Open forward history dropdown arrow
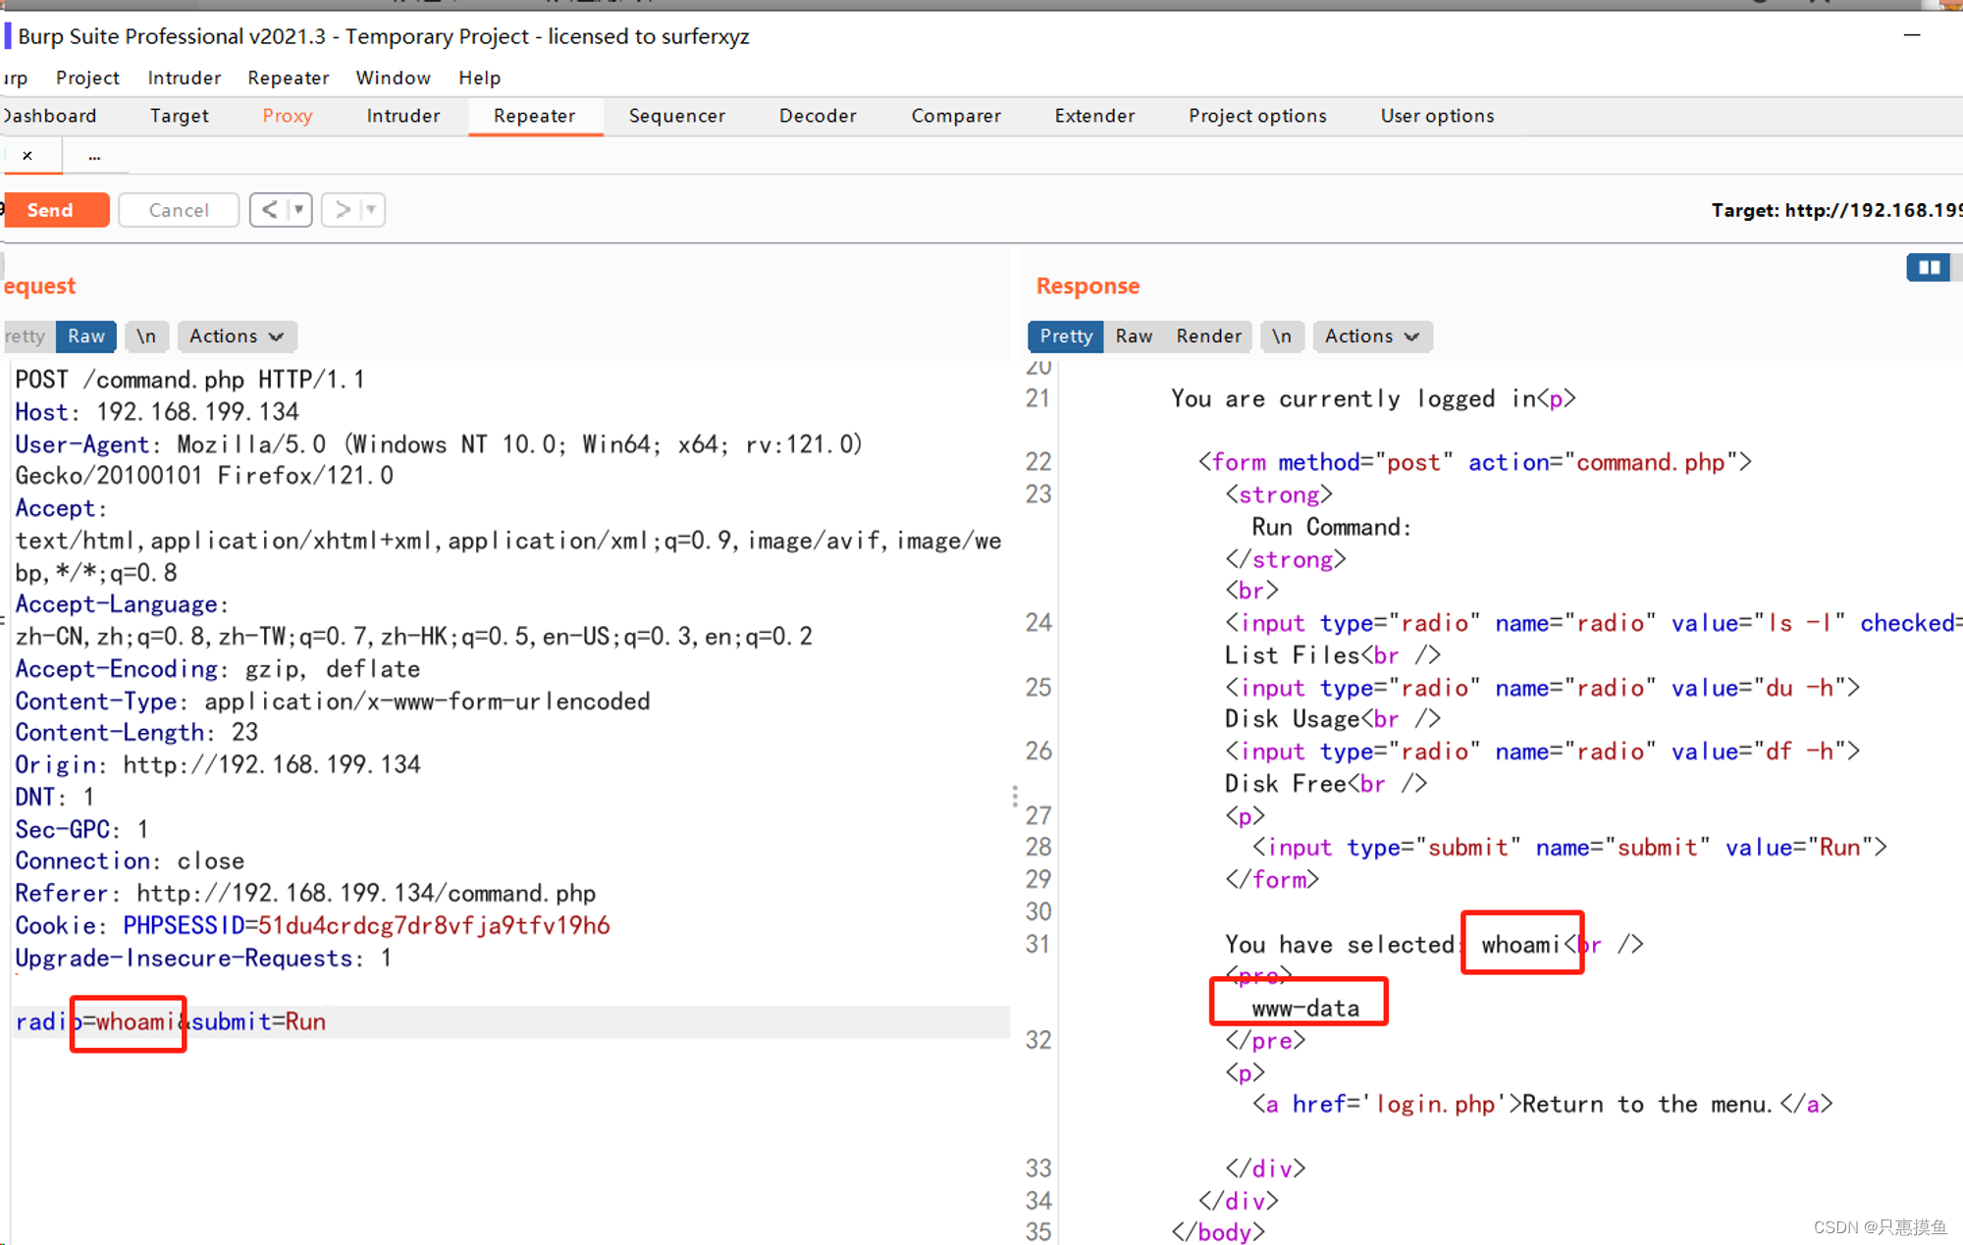 click(372, 209)
